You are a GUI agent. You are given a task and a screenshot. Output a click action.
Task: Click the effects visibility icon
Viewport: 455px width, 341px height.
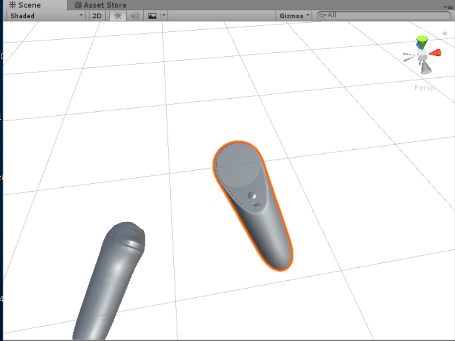point(152,15)
